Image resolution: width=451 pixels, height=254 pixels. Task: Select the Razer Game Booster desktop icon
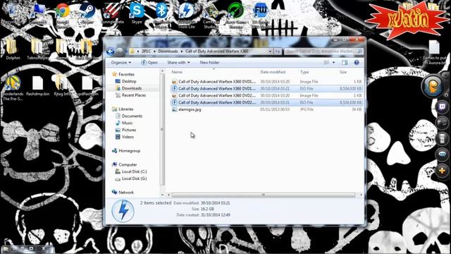coord(236,14)
